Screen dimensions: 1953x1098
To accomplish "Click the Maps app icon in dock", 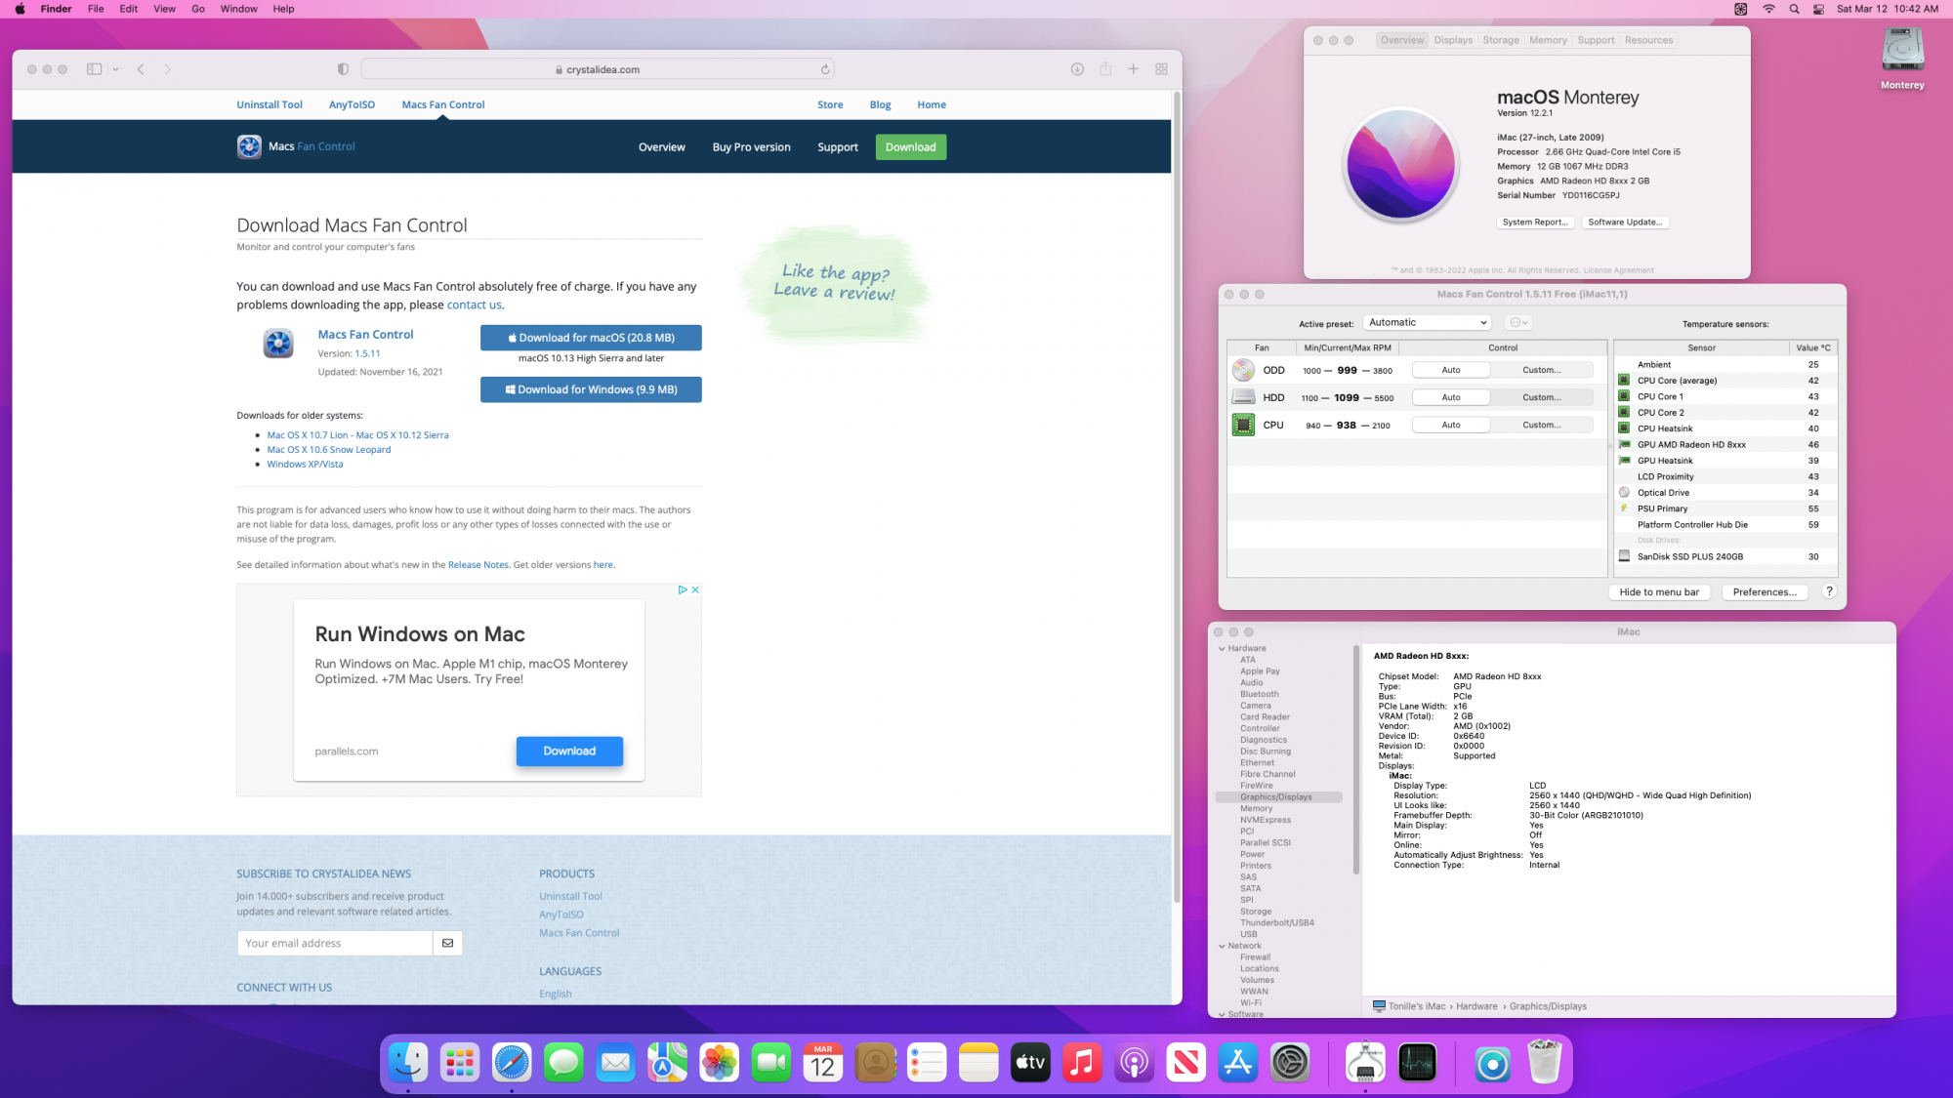I will pos(668,1063).
